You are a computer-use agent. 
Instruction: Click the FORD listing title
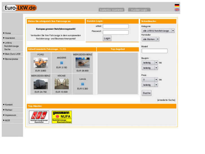pos(41,55)
